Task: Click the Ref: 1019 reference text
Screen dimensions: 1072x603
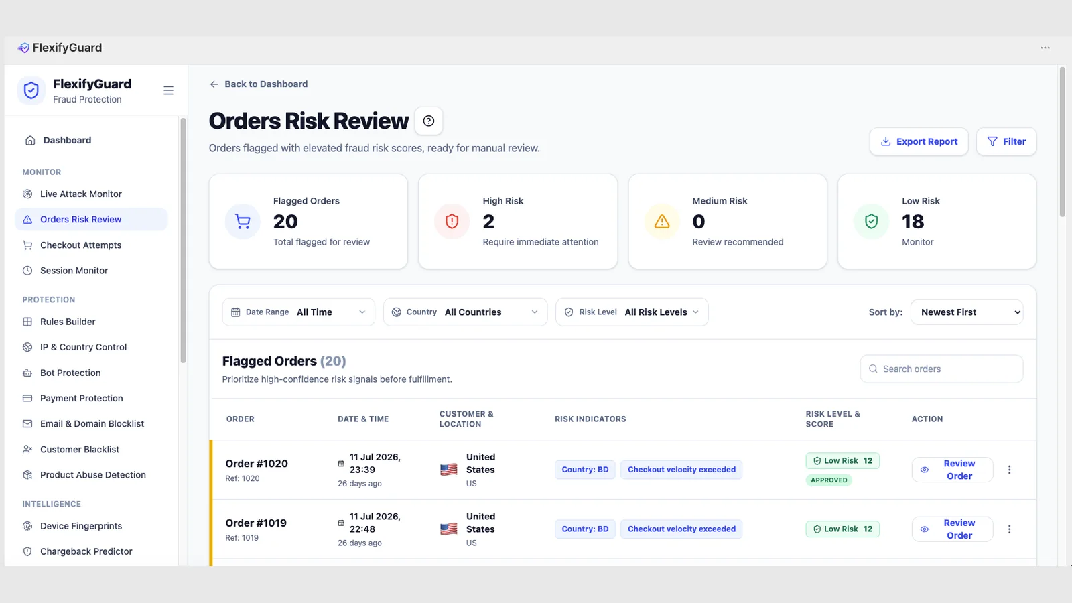Action: pyautogui.click(x=242, y=538)
